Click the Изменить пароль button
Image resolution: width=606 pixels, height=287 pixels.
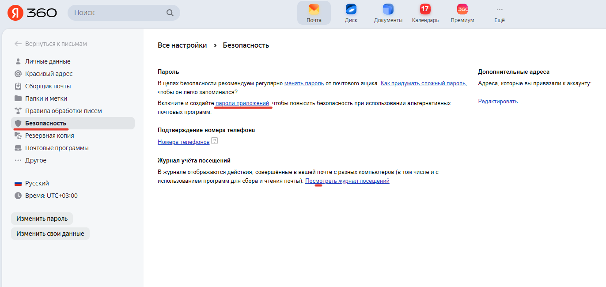point(42,218)
